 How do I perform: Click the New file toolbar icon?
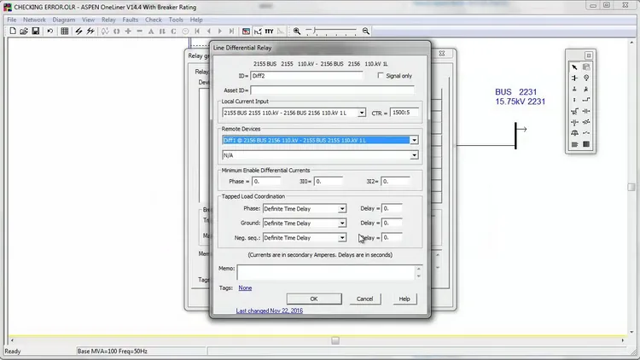13,31
